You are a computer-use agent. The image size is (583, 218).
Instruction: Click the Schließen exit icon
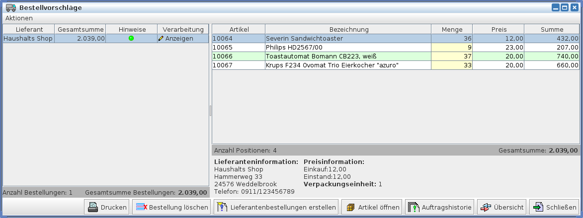pos(538,208)
